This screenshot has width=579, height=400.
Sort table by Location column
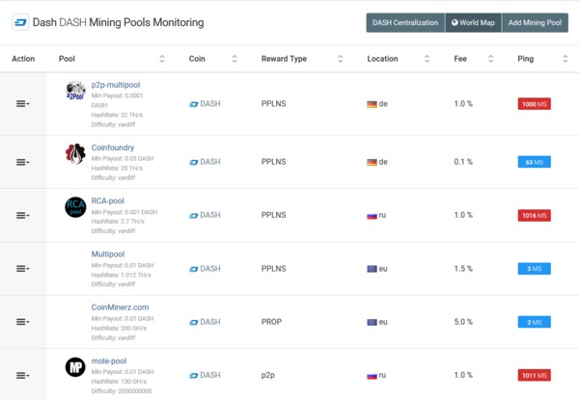pos(427,59)
